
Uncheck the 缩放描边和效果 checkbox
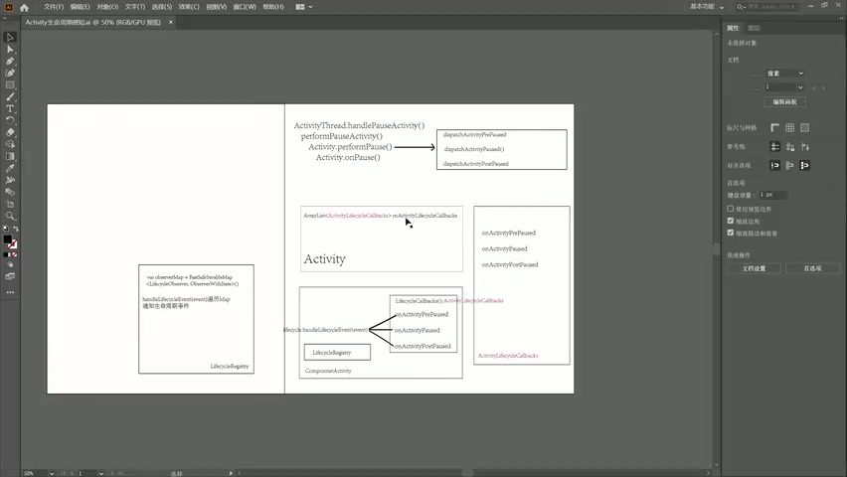[x=731, y=234]
